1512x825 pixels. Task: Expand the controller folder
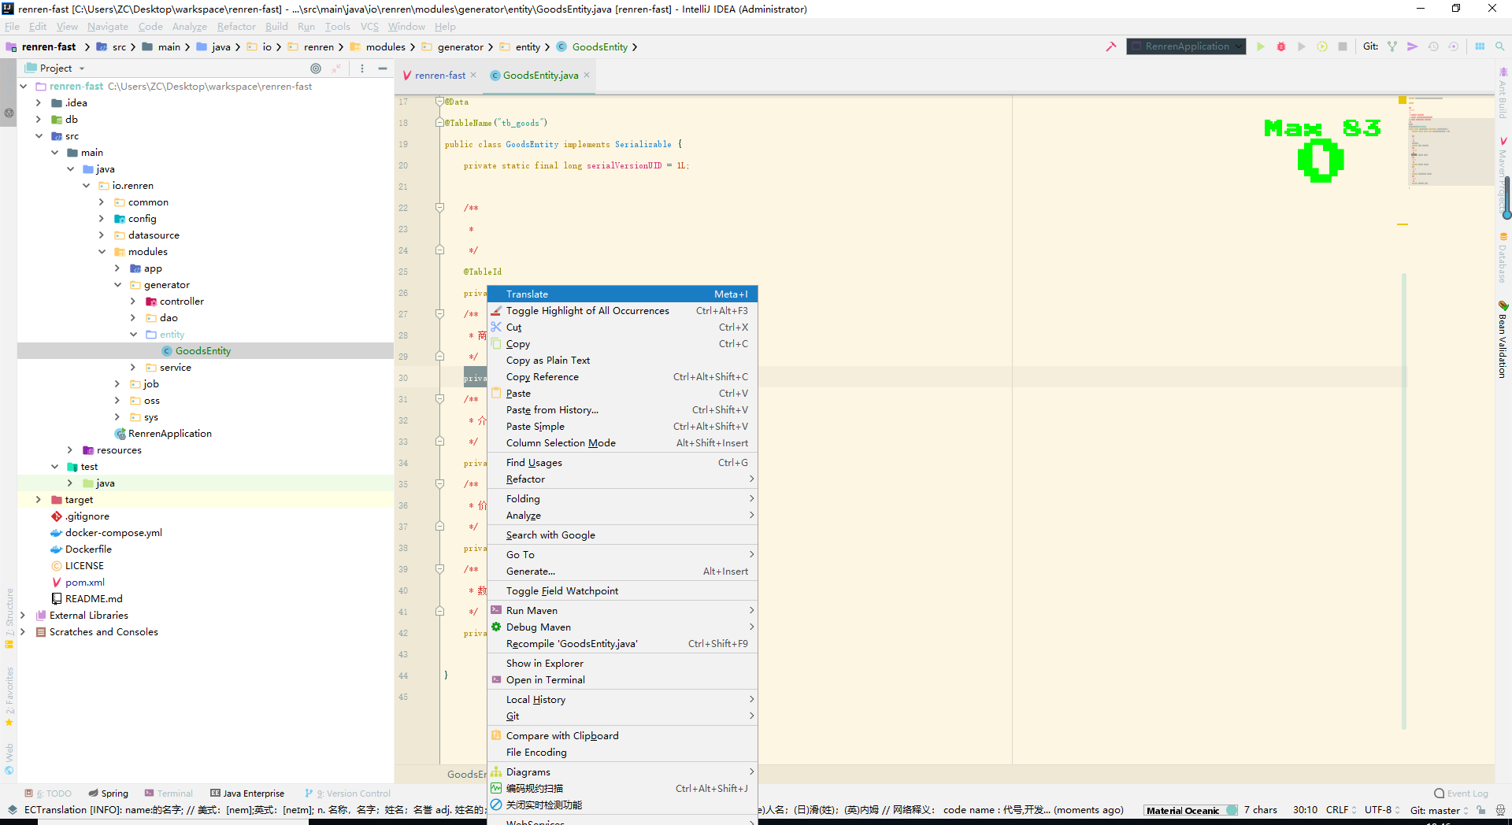[x=133, y=302]
